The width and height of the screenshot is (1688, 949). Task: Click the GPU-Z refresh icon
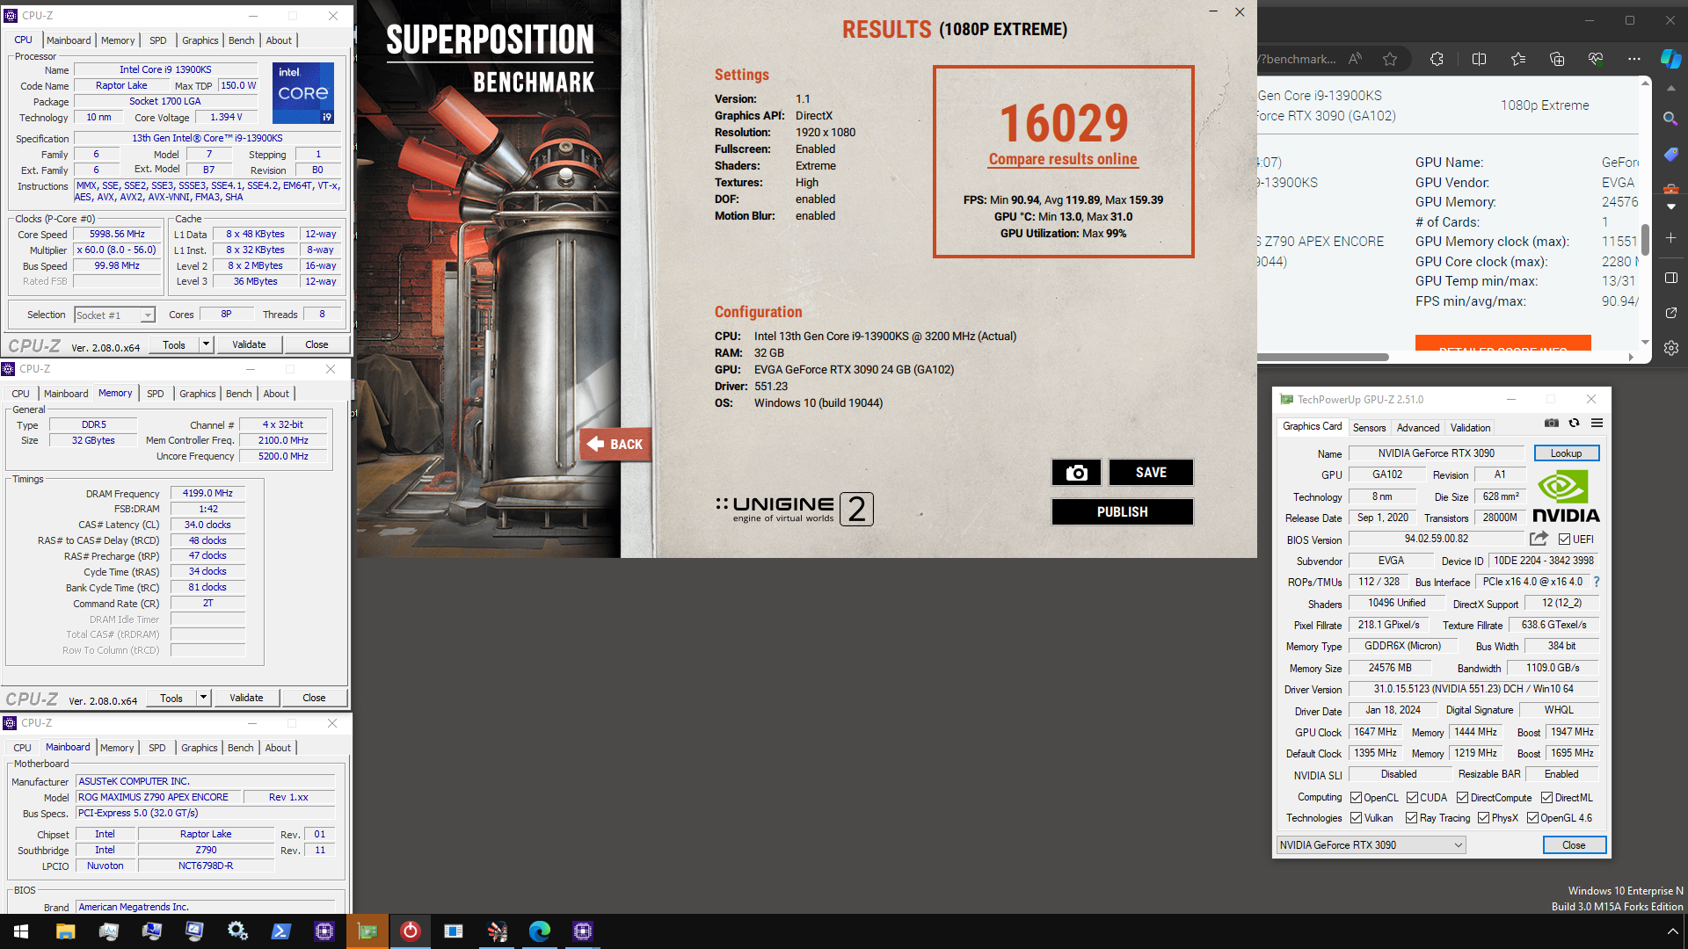tap(1575, 424)
